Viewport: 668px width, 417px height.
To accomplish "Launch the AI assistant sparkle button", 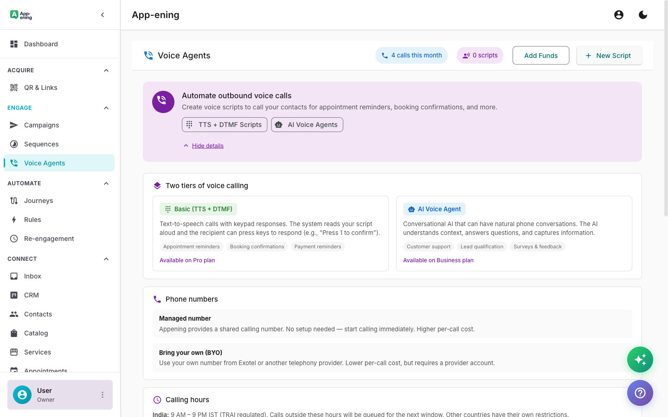I will click(640, 360).
